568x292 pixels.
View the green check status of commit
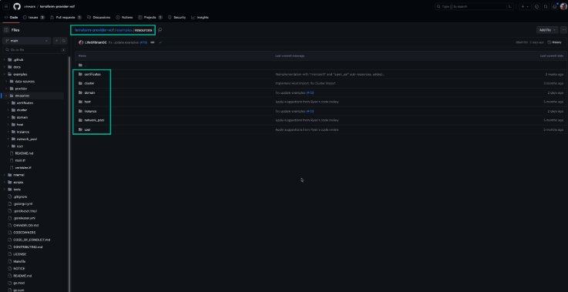point(160,42)
